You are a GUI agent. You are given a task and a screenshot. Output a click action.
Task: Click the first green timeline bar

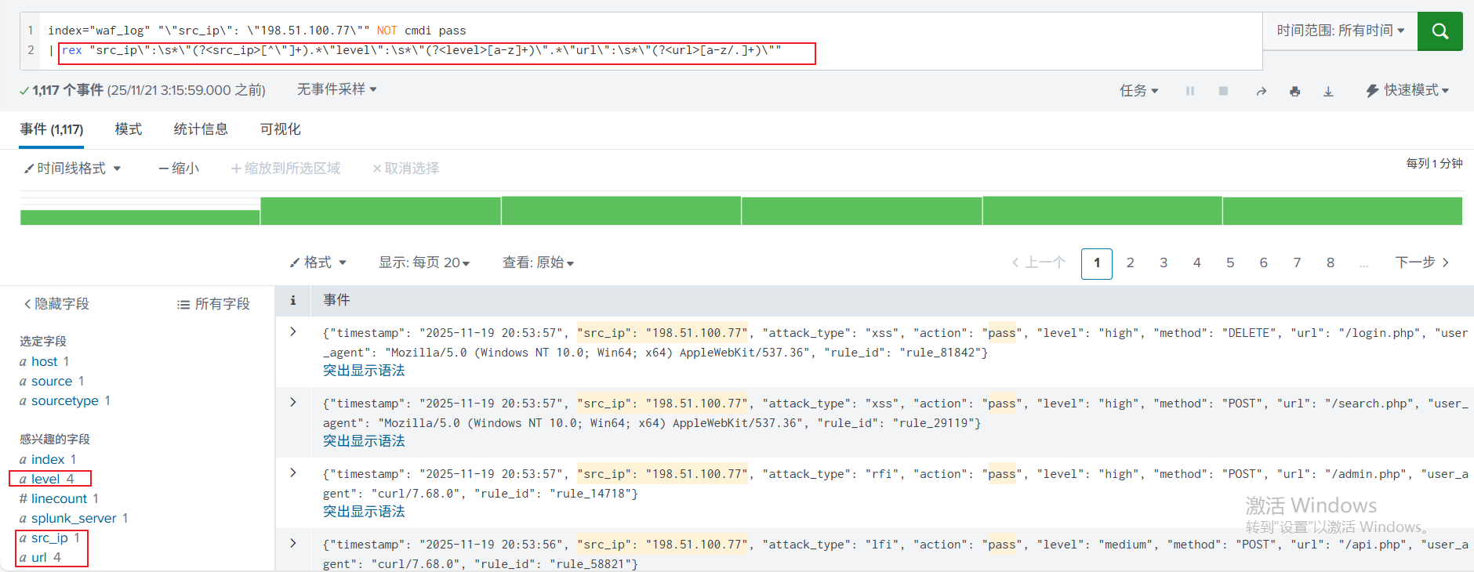[x=140, y=217]
